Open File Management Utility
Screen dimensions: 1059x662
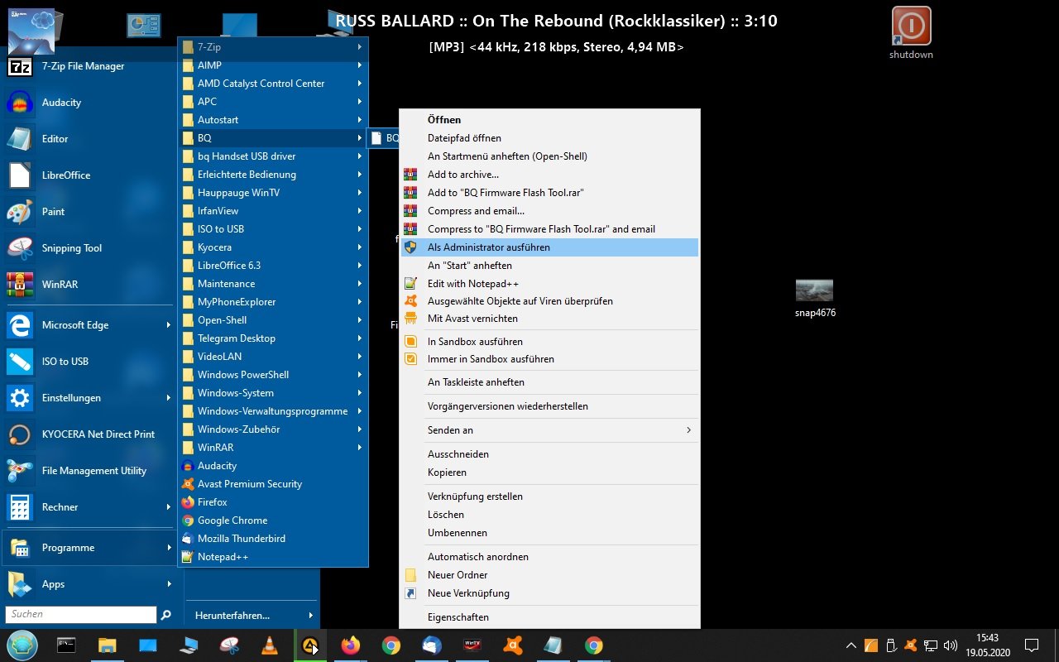[89, 471]
